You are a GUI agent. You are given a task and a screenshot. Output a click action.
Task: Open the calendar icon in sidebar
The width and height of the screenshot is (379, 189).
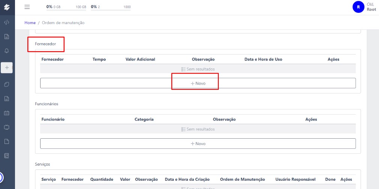(7, 113)
